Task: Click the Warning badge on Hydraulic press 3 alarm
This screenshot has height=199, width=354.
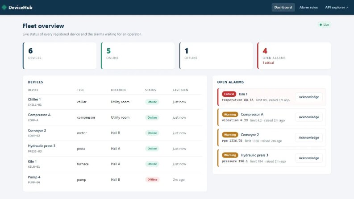Action: point(230,155)
